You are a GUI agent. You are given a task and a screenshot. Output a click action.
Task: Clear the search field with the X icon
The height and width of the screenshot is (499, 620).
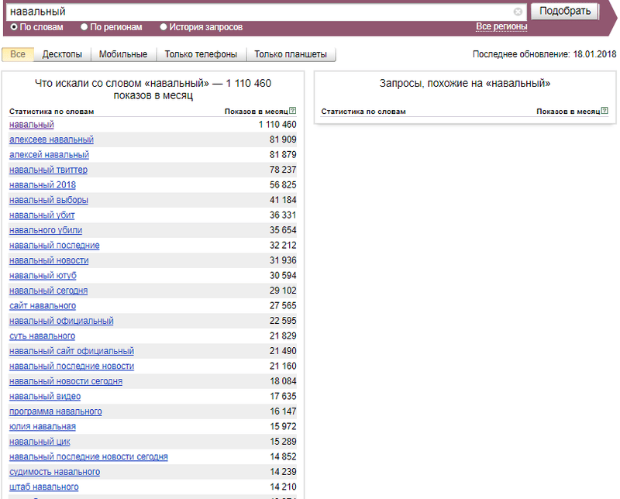518,12
